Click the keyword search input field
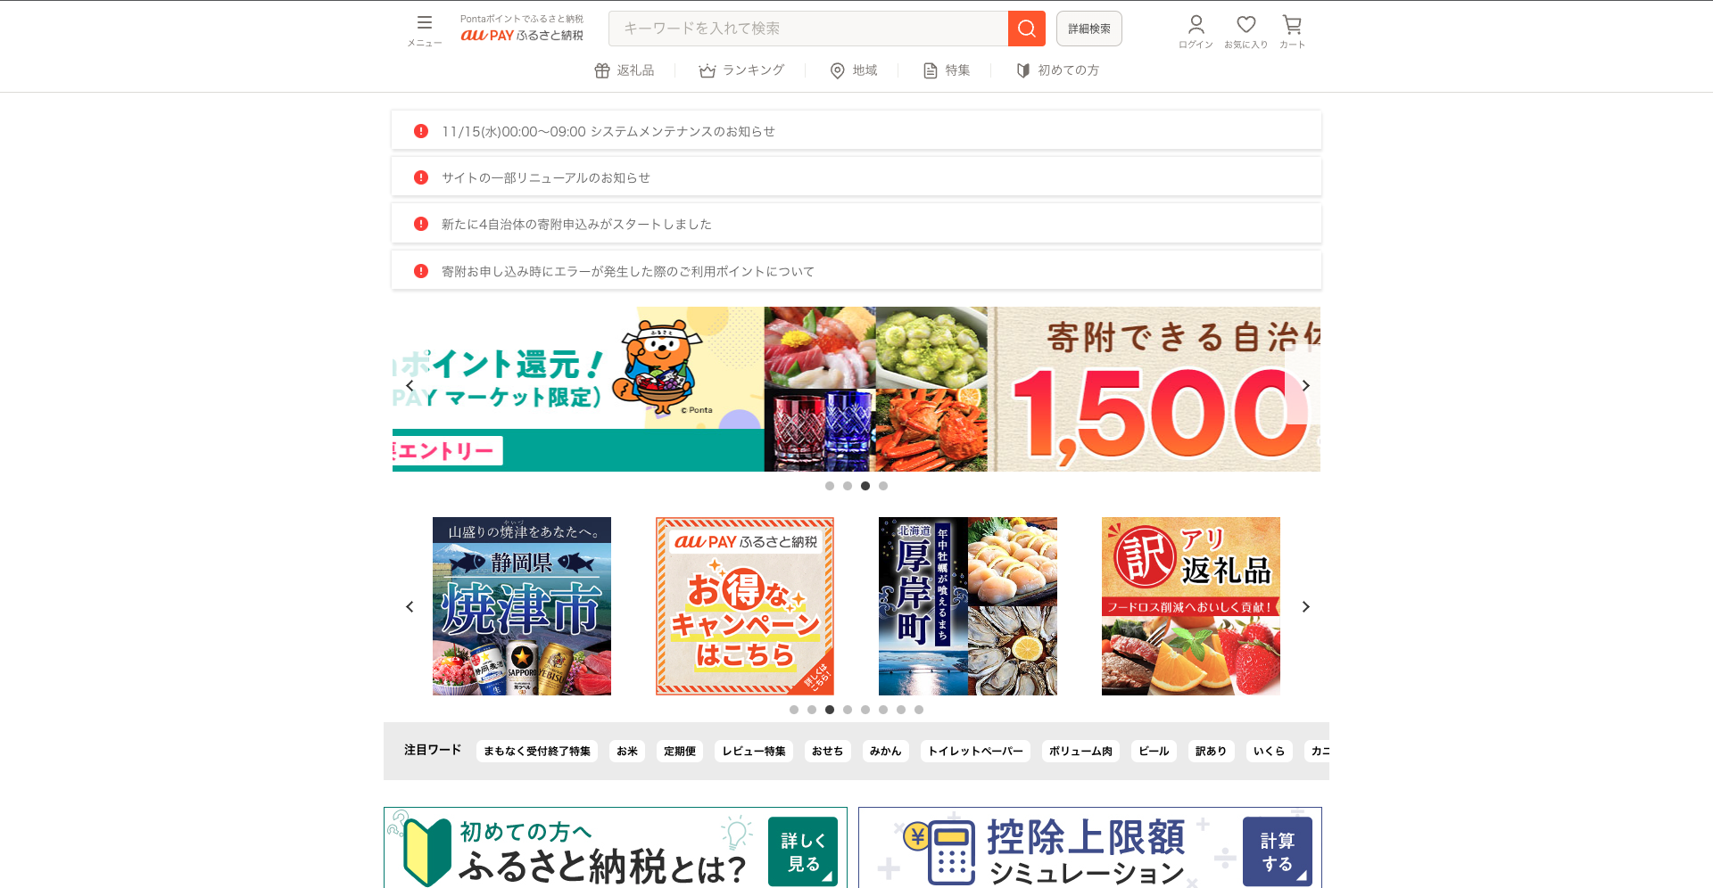Image resolution: width=1713 pixels, height=888 pixels. click(x=803, y=28)
